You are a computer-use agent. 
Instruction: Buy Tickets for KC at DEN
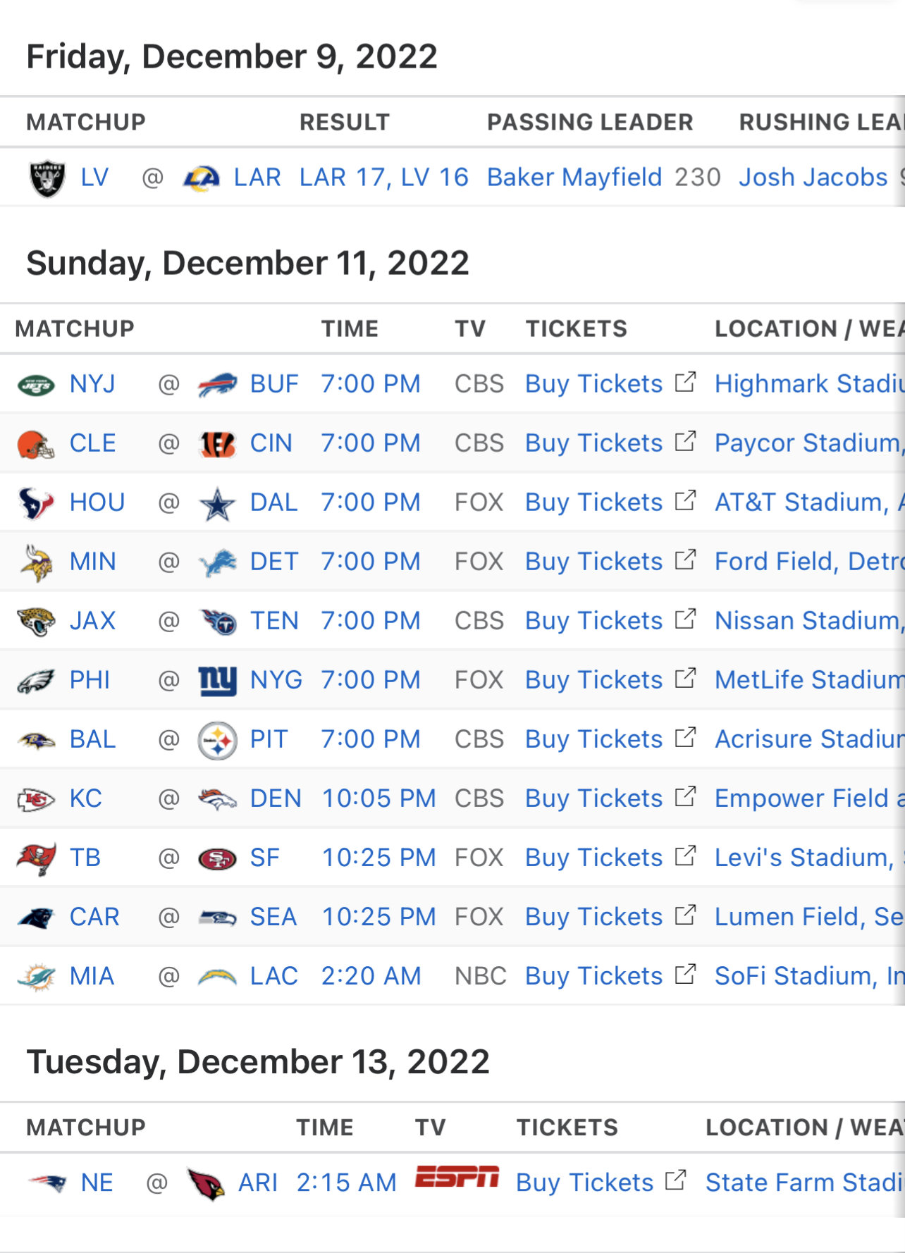[x=593, y=798]
